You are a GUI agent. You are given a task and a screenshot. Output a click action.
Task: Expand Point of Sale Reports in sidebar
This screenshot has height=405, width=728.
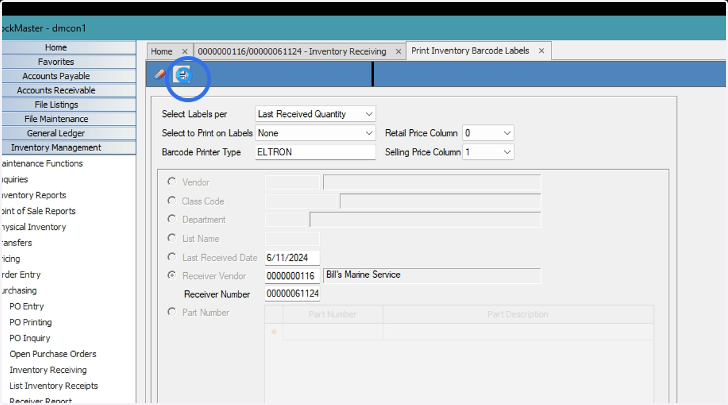tap(38, 211)
